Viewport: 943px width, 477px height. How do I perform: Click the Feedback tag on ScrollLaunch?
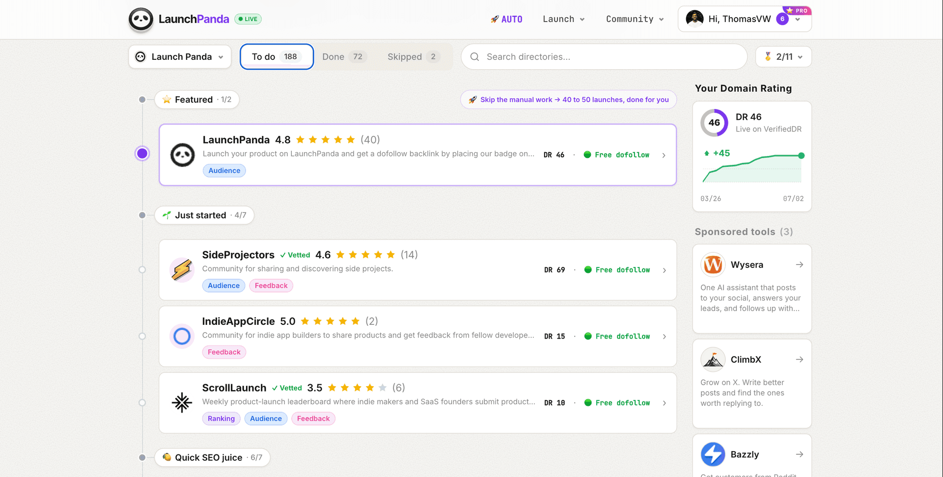(x=313, y=419)
